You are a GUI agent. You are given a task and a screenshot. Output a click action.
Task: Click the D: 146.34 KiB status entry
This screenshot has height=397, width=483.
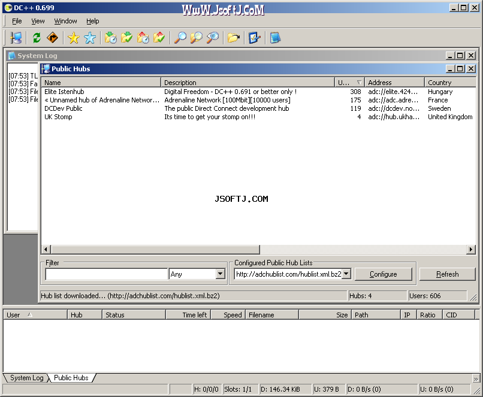[x=286, y=389]
